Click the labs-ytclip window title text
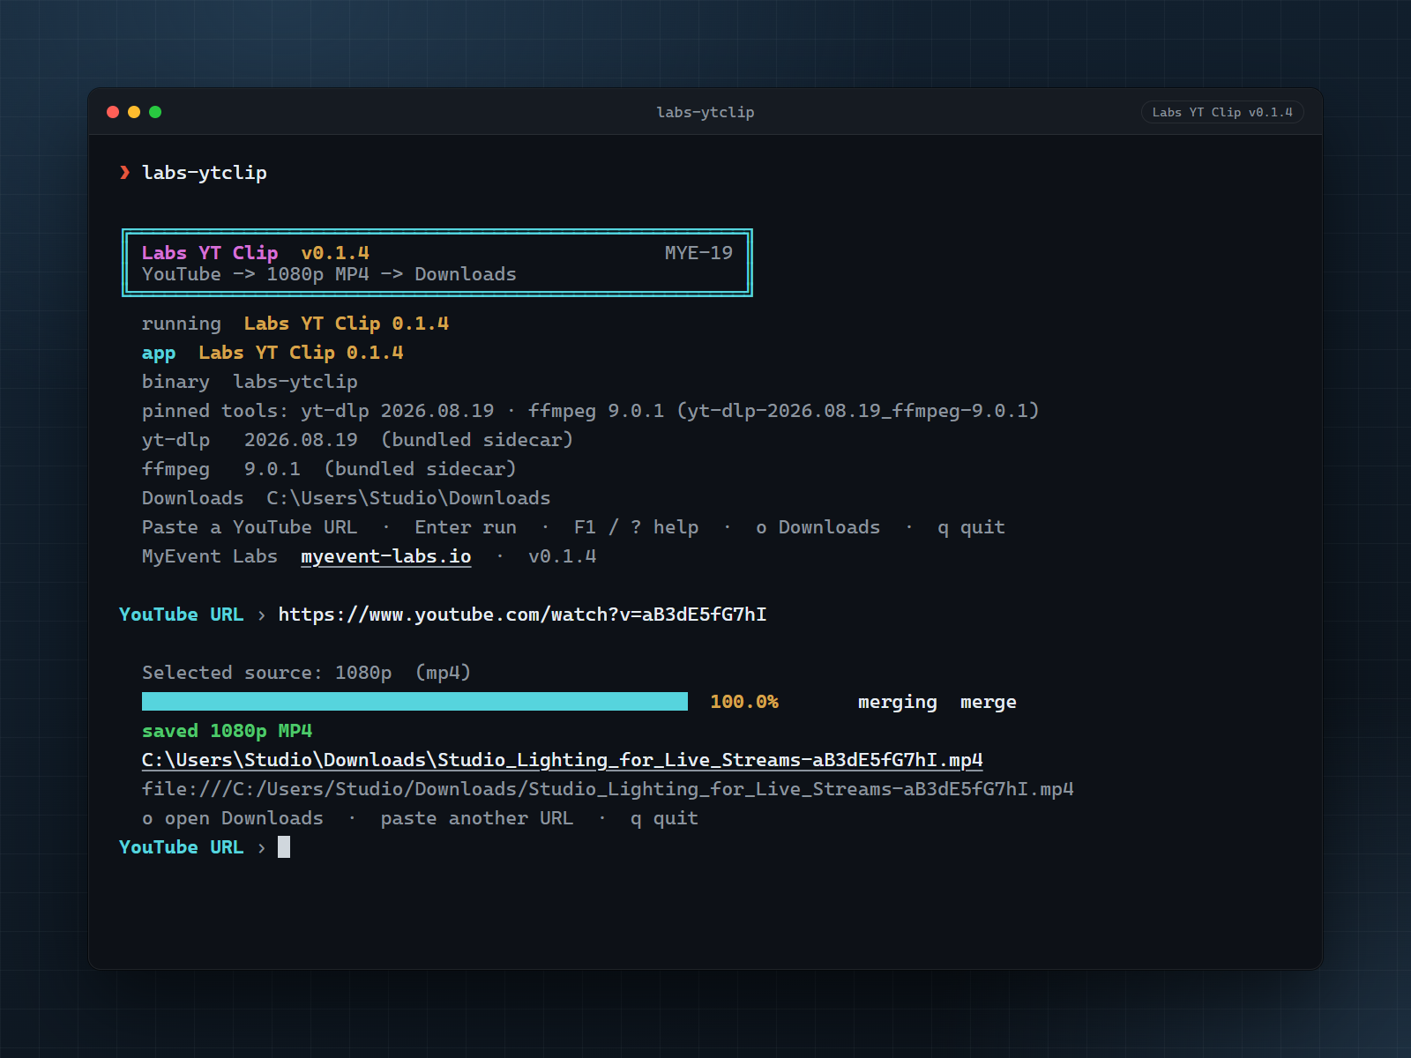Viewport: 1411px width, 1058px height. (x=705, y=112)
